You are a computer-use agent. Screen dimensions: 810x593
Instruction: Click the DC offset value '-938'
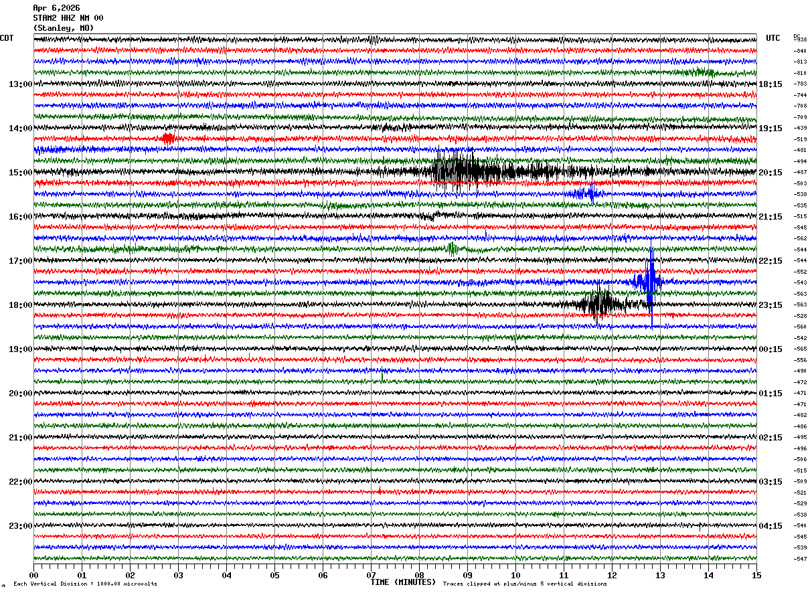[x=800, y=40]
